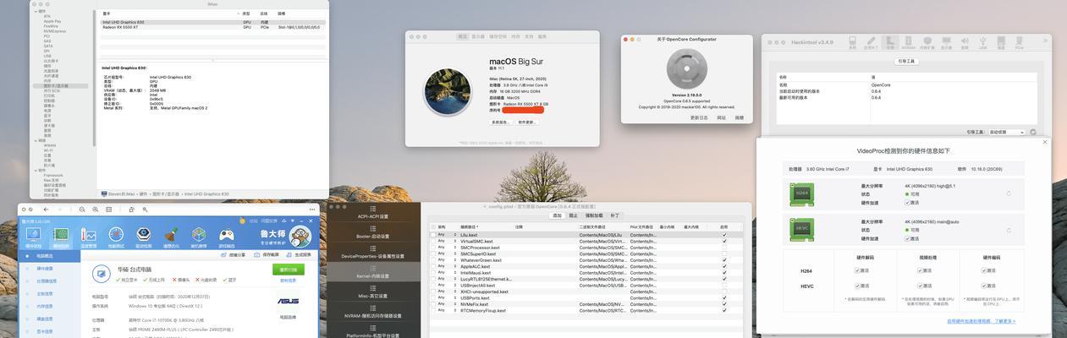Viewport: 1067px width, 338px height.
Task: Collapse 软件 section in System Information sidebar
Action: click(36, 171)
